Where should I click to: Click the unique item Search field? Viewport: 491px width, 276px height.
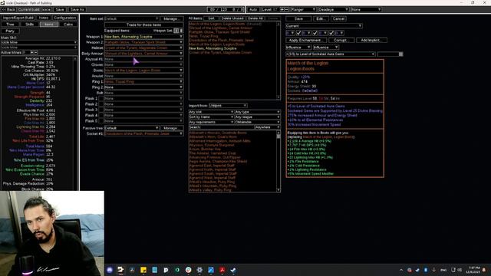click(x=221, y=127)
